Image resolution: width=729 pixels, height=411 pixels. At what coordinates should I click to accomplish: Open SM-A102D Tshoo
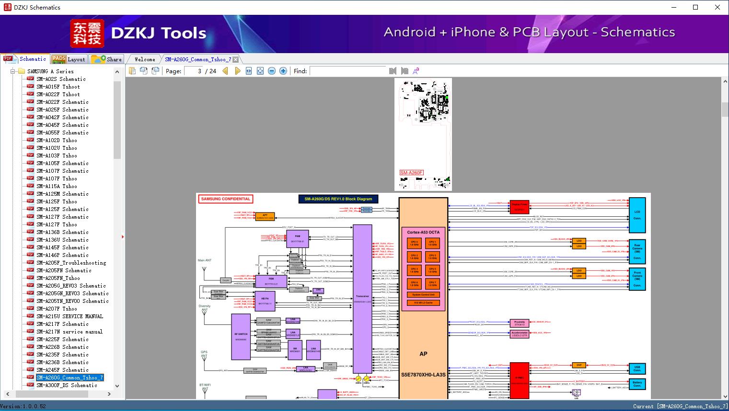point(57,140)
